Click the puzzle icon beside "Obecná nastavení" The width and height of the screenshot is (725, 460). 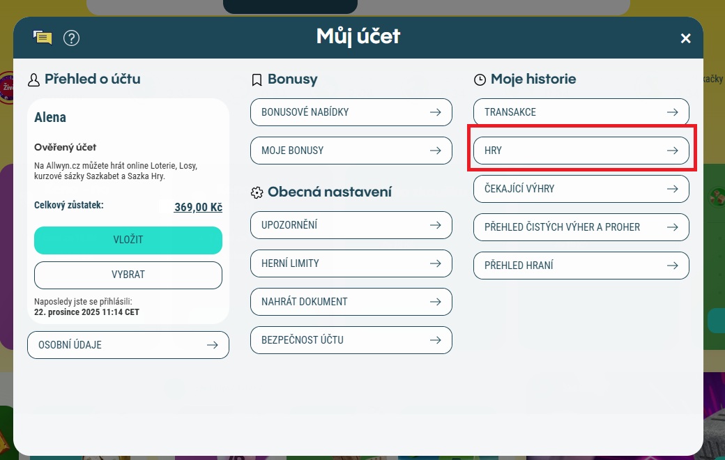(x=257, y=192)
